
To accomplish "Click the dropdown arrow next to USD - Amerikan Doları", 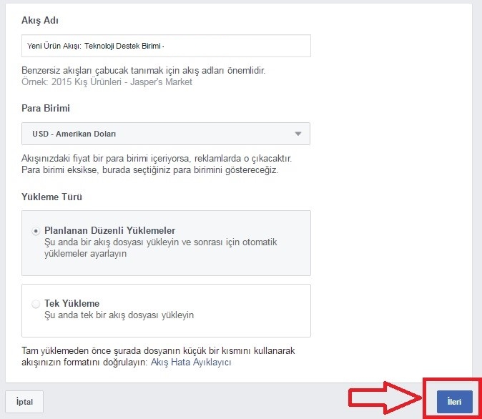I will (298, 134).
